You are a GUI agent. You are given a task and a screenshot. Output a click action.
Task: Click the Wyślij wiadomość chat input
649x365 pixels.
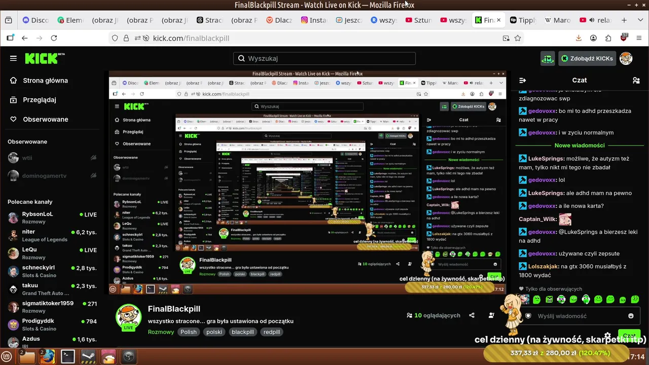pyautogui.click(x=579, y=316)
